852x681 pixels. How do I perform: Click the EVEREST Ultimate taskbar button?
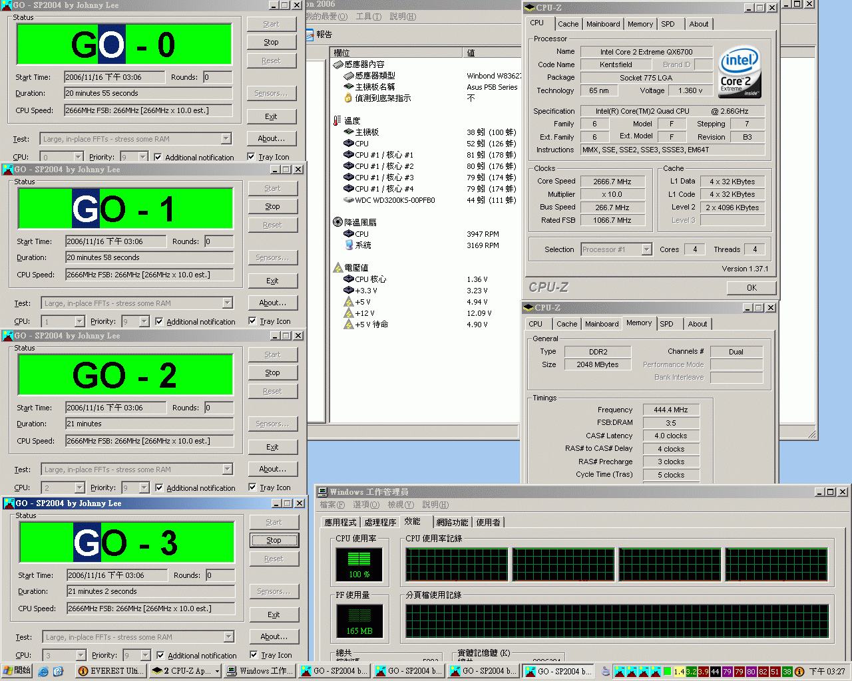(111, 672)
